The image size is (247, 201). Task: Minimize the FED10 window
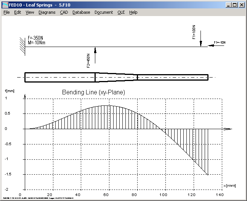click(x=228, y=5)
